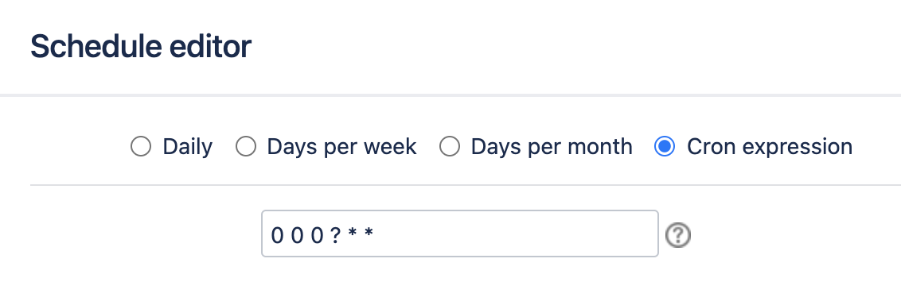Viewport: 901px width, 305px height.
Task: Select the Daily radio button
Action: coord(141,146)
